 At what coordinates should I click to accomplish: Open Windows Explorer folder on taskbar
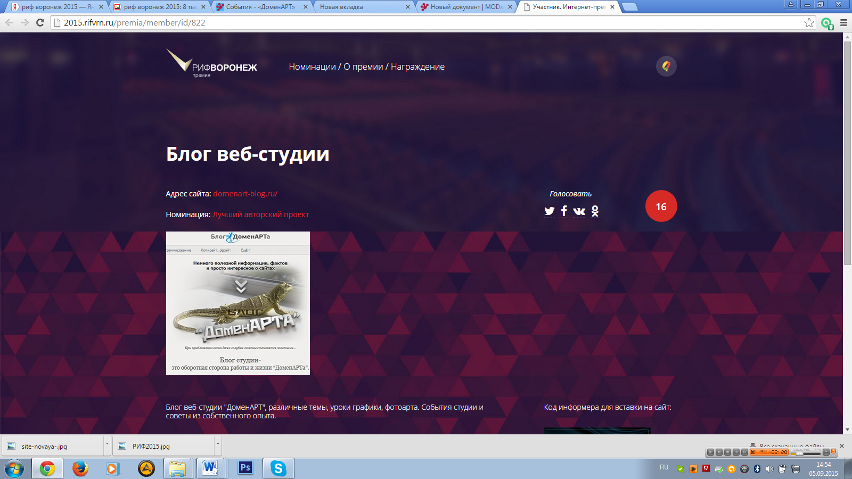[x=177, y=468]
